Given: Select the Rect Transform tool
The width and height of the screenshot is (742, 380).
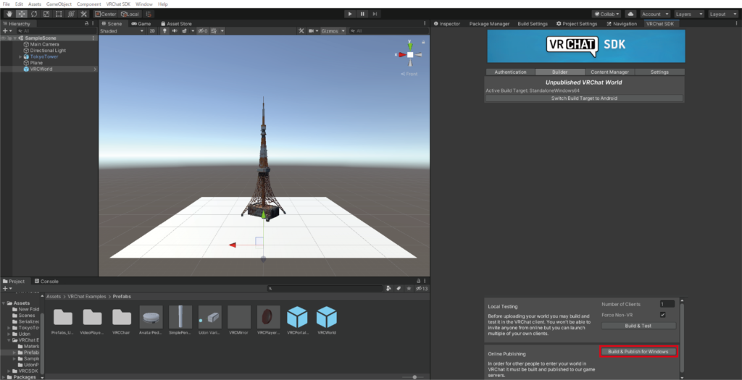Looking at the screenshot, I should pos(59,14).
